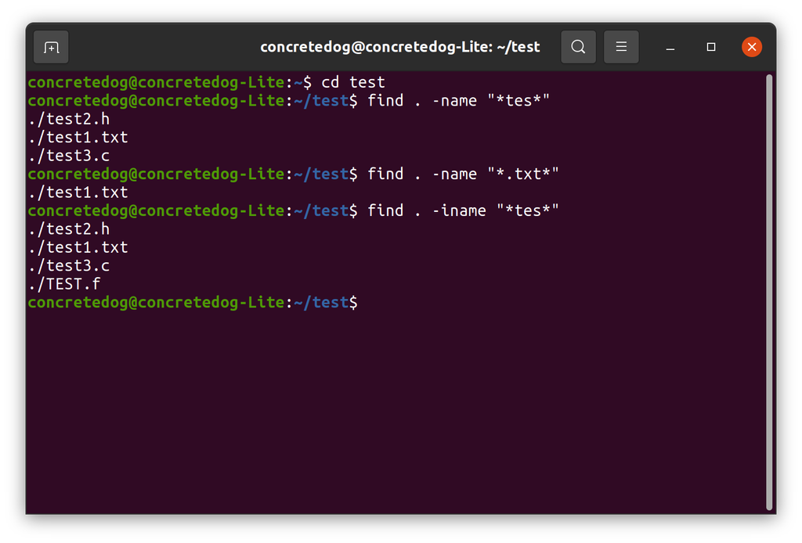Viewport: 802px width, 543px height.
Task: Click the minimize window icon
Action: tap(670, 47)
